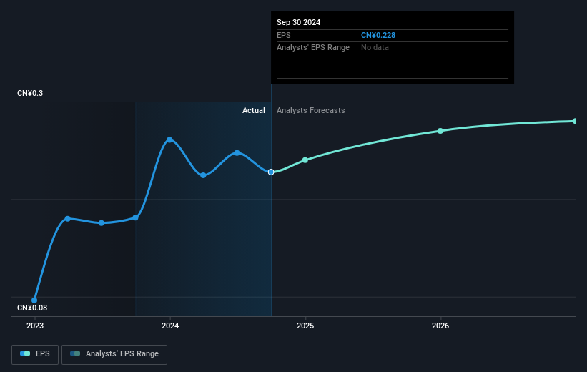This screenshot has width=587, height=372.
Task: Click the last forecast point at chart's right edge
Action: coord(575,121)
